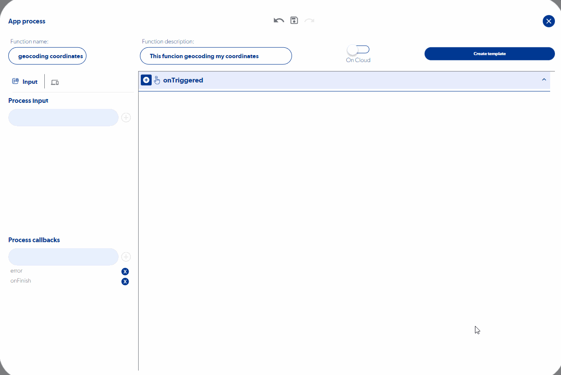
Task: Delete the onFinish callback
Action: (x=125, y=282)
